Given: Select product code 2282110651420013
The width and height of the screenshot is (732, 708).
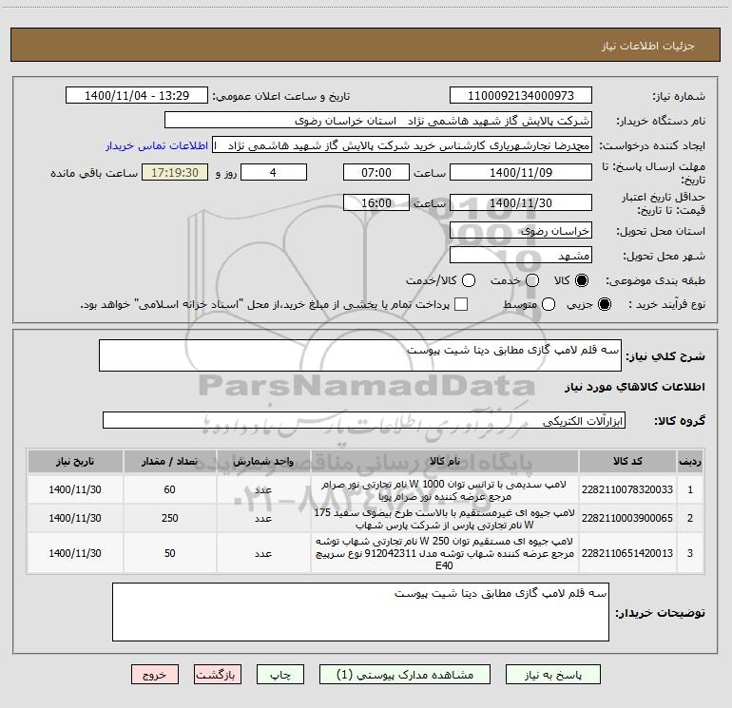Looking at the screenshot, I should coord(627,553).
